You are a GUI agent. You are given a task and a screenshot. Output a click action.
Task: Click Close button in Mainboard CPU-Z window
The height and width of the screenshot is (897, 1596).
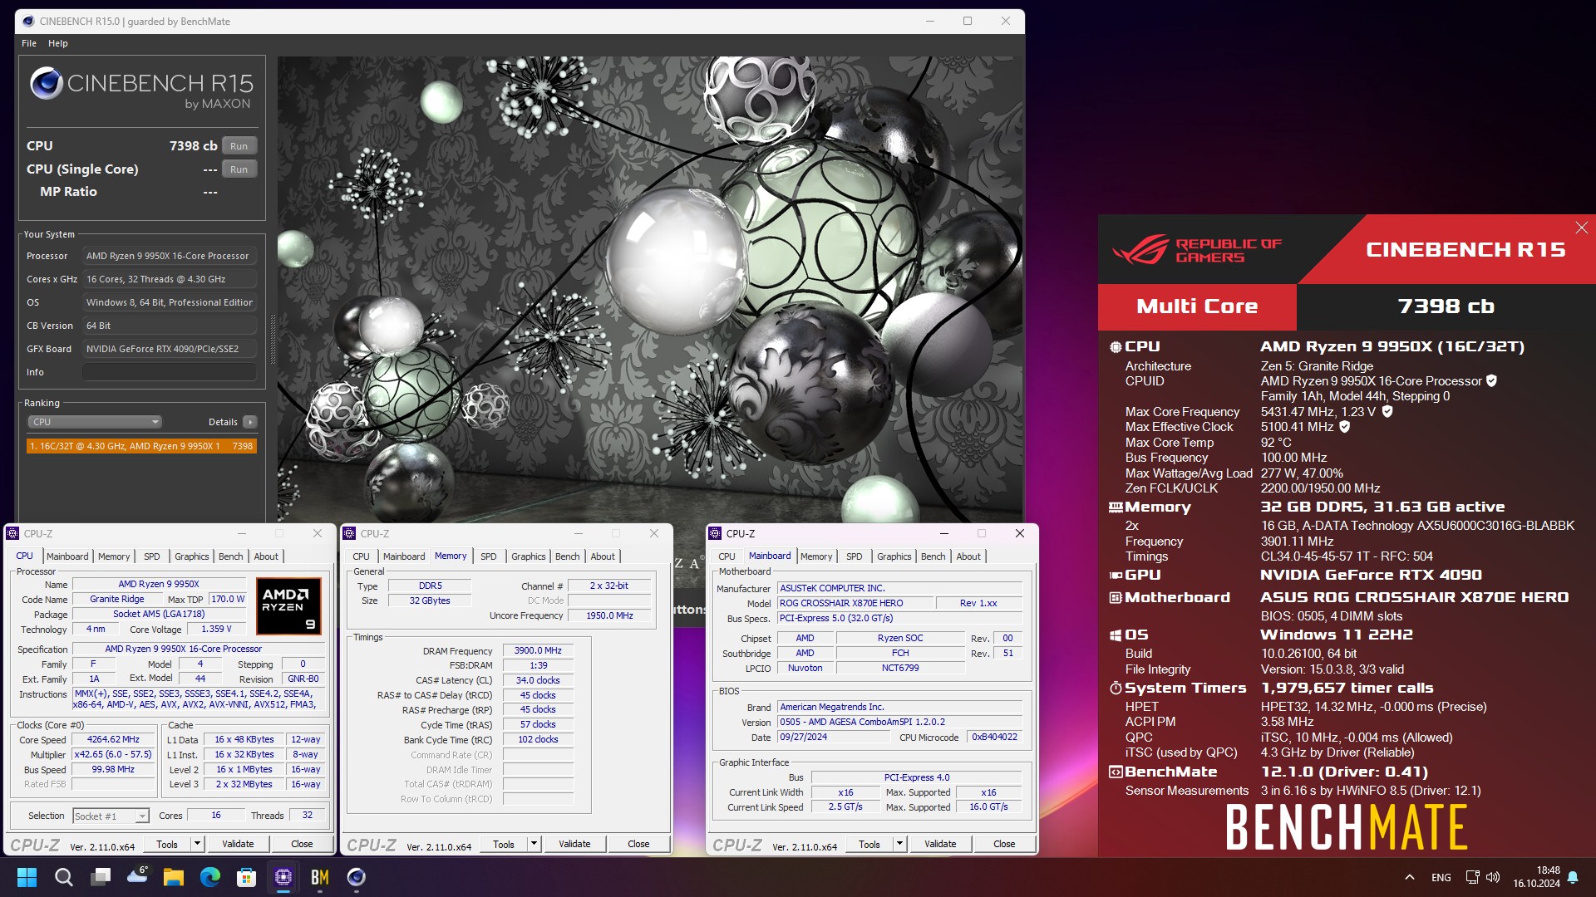click(x=1004, y=844)
